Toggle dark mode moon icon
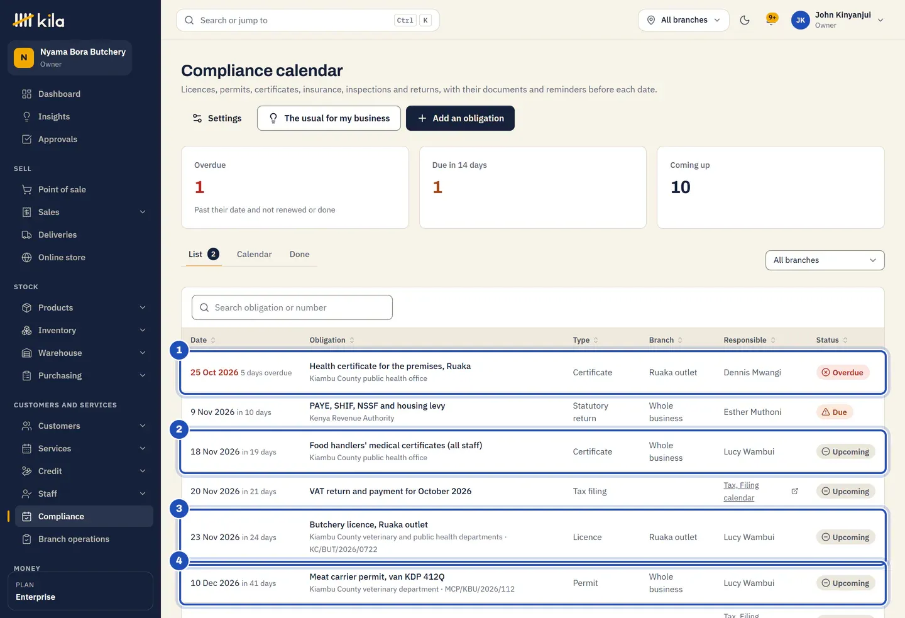 [745, 20]
